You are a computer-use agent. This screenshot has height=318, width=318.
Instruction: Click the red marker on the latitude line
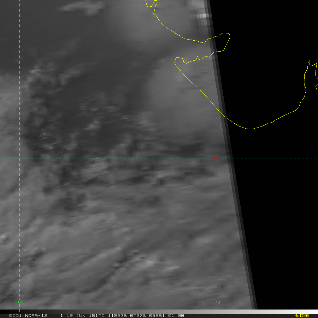tap(216, 158)
